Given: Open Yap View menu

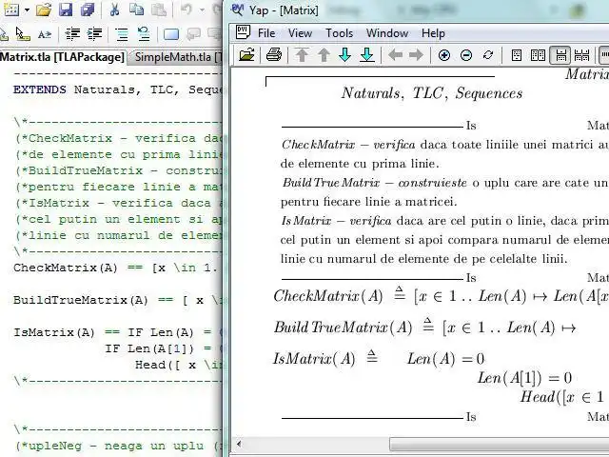Looking at the screenshot, I should coord(300,33).
